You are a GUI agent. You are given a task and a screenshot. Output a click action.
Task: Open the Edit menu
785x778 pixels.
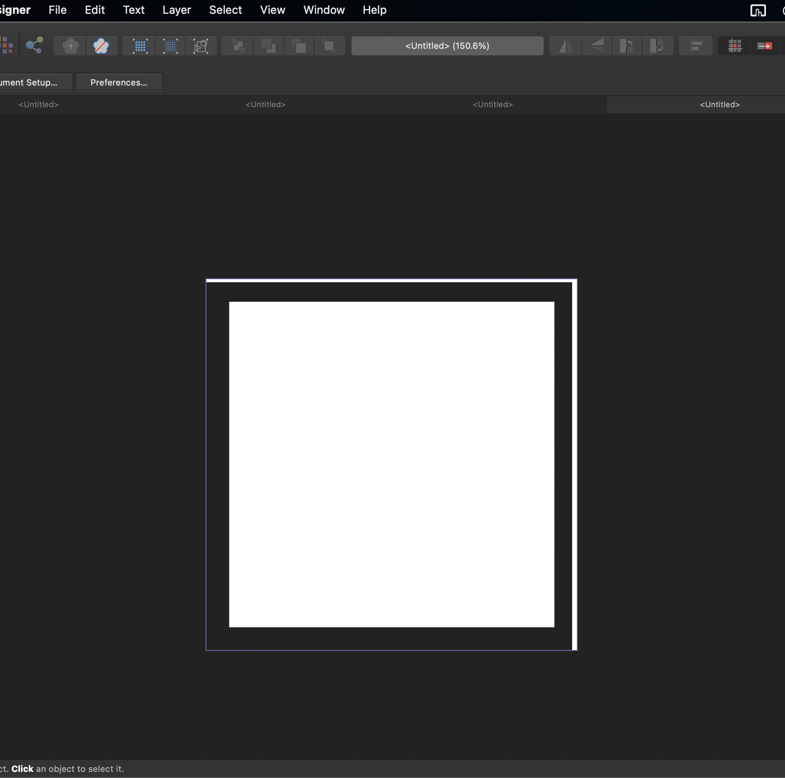click(95, 10)
